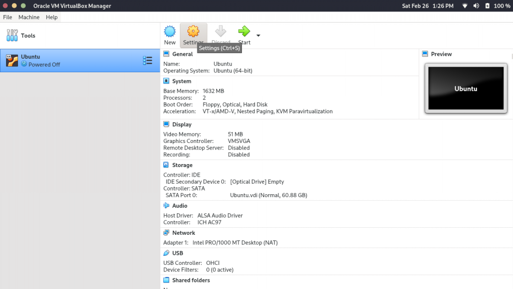Open the Ubuntu VM hamburger menu
The width and height of the screenshot is (513, 289).
coord(148,60)
